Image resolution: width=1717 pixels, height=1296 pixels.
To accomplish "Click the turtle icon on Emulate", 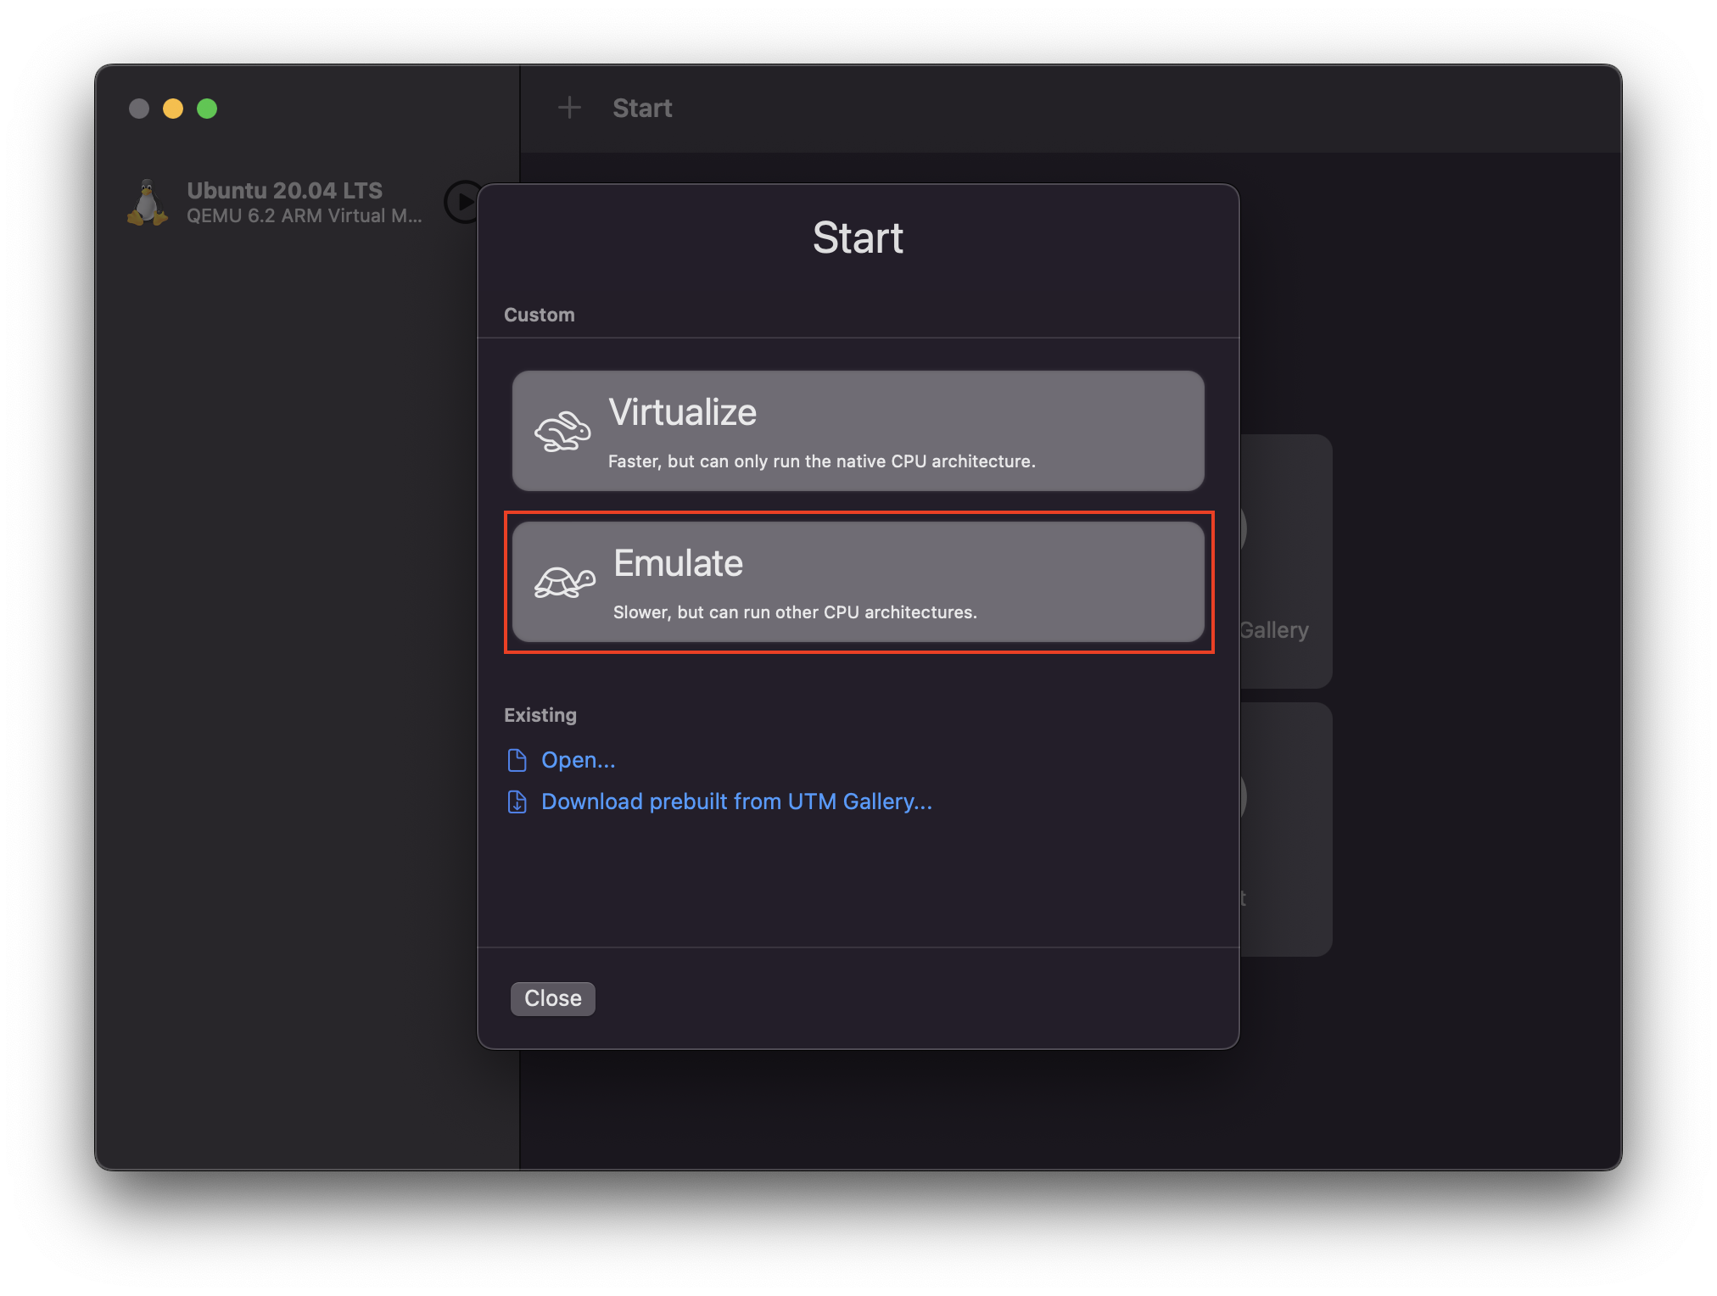I will click(564, 582).
